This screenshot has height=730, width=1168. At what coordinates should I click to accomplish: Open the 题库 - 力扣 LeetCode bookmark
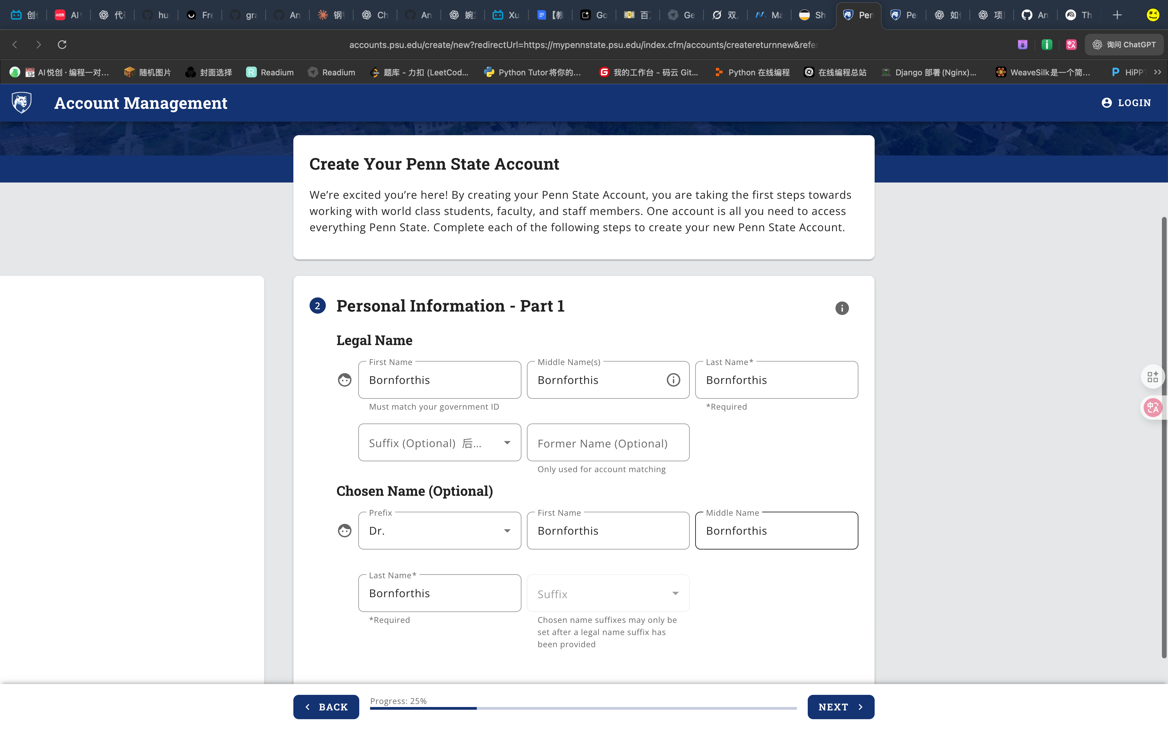coord(419,72)
